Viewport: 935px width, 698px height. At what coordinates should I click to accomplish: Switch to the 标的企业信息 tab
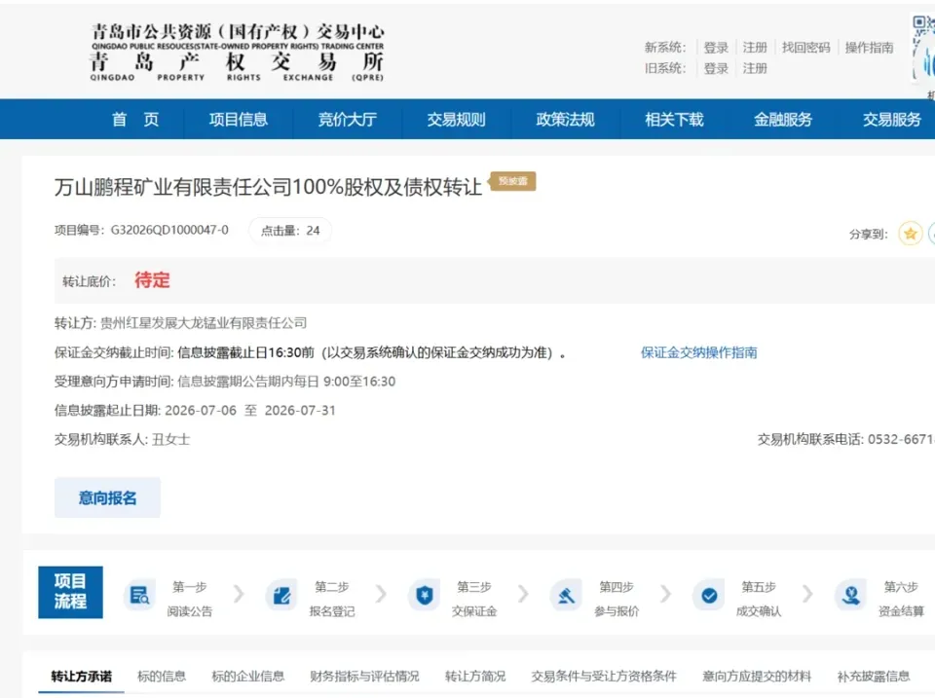(248, 676)
